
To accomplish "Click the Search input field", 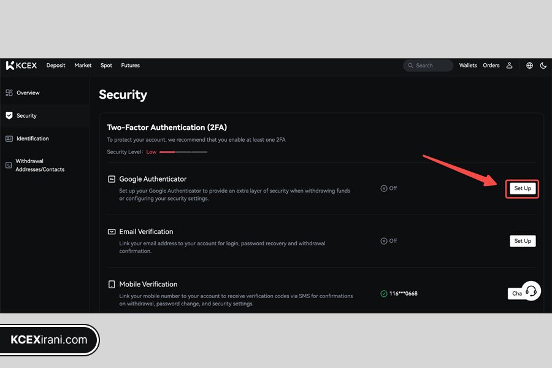I will pos(427,66).
